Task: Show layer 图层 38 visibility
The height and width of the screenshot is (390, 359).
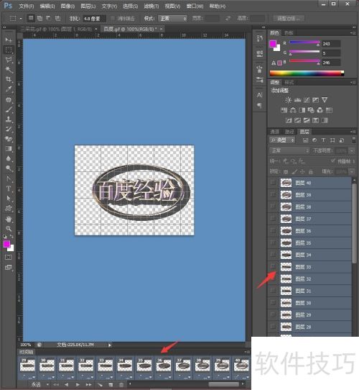Action: pyautogui.click(x=273, y=207)
